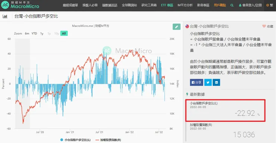The height and width of the screenshot is (143, 276).
Task: Click the MacroMicro.me | 財經M平方 chart caption
Action: pos(91,26)
